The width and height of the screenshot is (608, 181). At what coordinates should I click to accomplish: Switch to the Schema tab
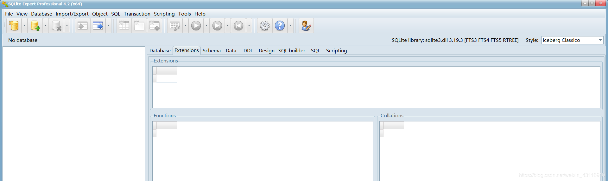pyautogui.click(x=212, y=51)
